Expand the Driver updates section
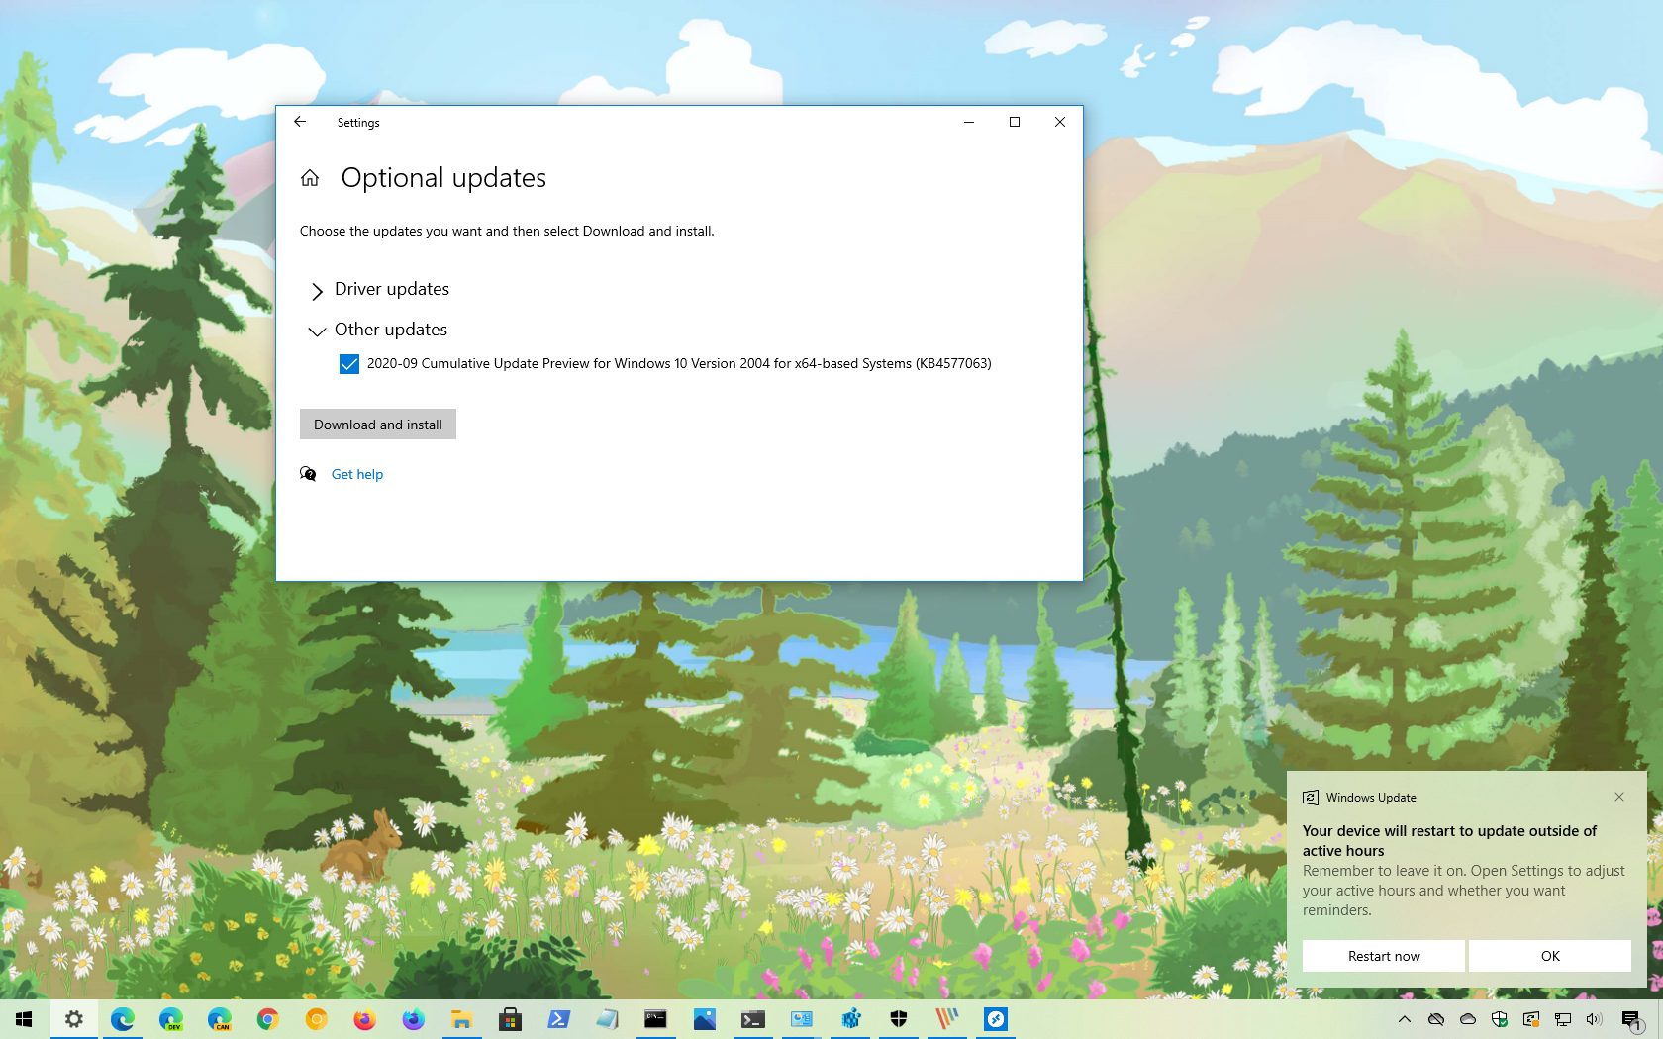 tap(317, 291)
